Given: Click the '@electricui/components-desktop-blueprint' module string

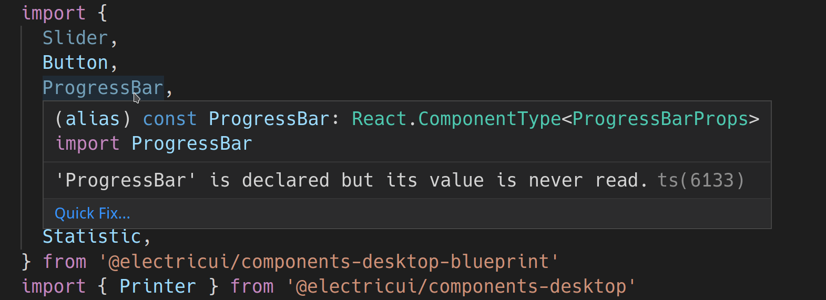Looking at the screenshot, I should pyautogui.click(x=329, y=262).
